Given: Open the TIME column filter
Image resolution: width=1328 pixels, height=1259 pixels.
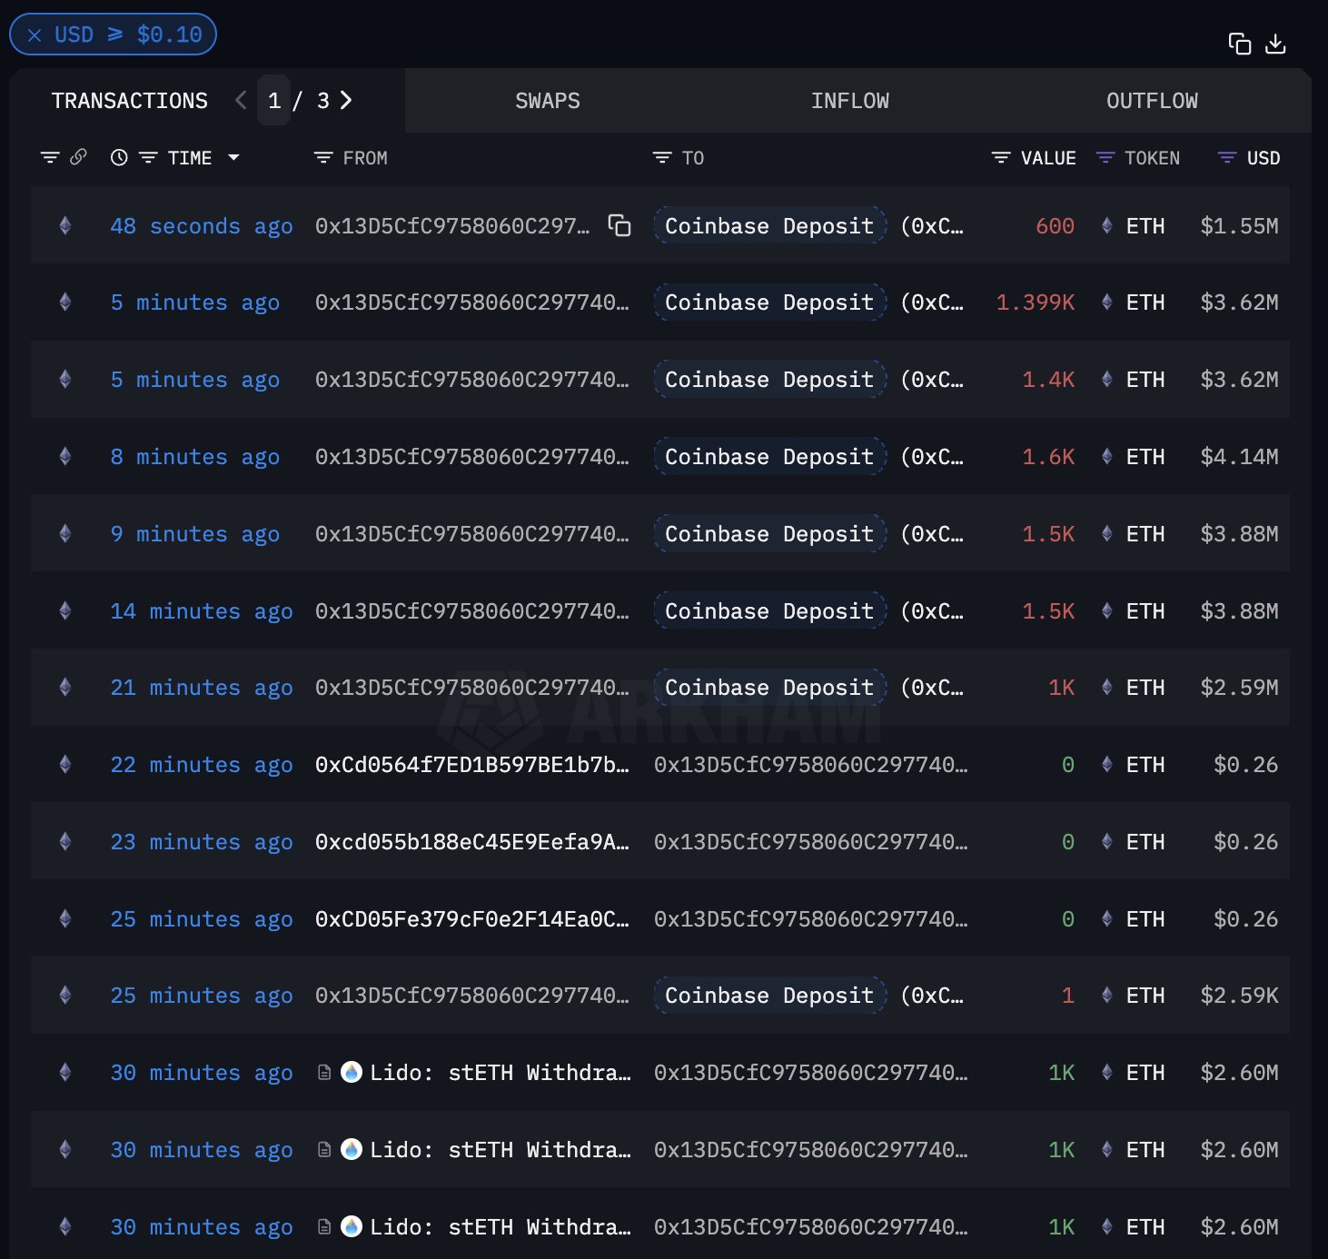Looking at the screenshot, I should click(x=148, y=158).
